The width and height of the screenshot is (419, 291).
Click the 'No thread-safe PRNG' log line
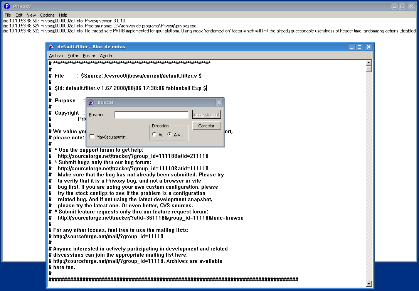[209, 31]
